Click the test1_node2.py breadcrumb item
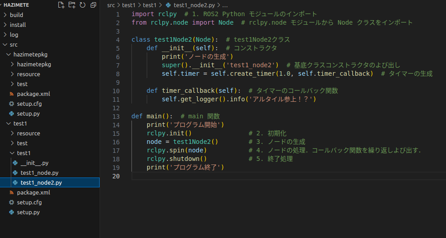446x238 pixels. pyautogui.click(x=193, y=5)
